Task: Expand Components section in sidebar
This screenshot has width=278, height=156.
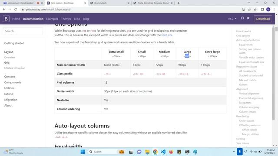Action: 13,82
